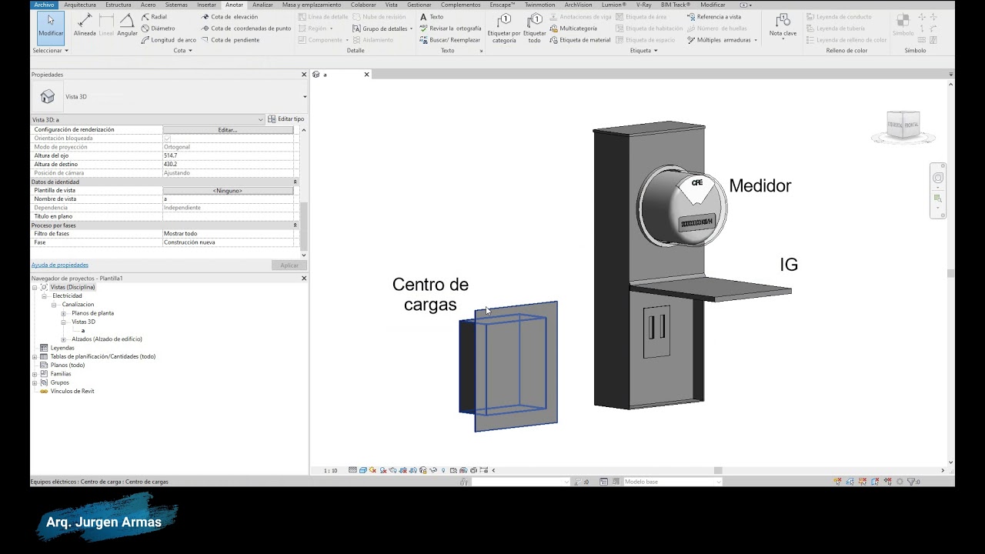
Task: Click the Vista 3D type icon in Properties
Action: click(x=48, y=96)
